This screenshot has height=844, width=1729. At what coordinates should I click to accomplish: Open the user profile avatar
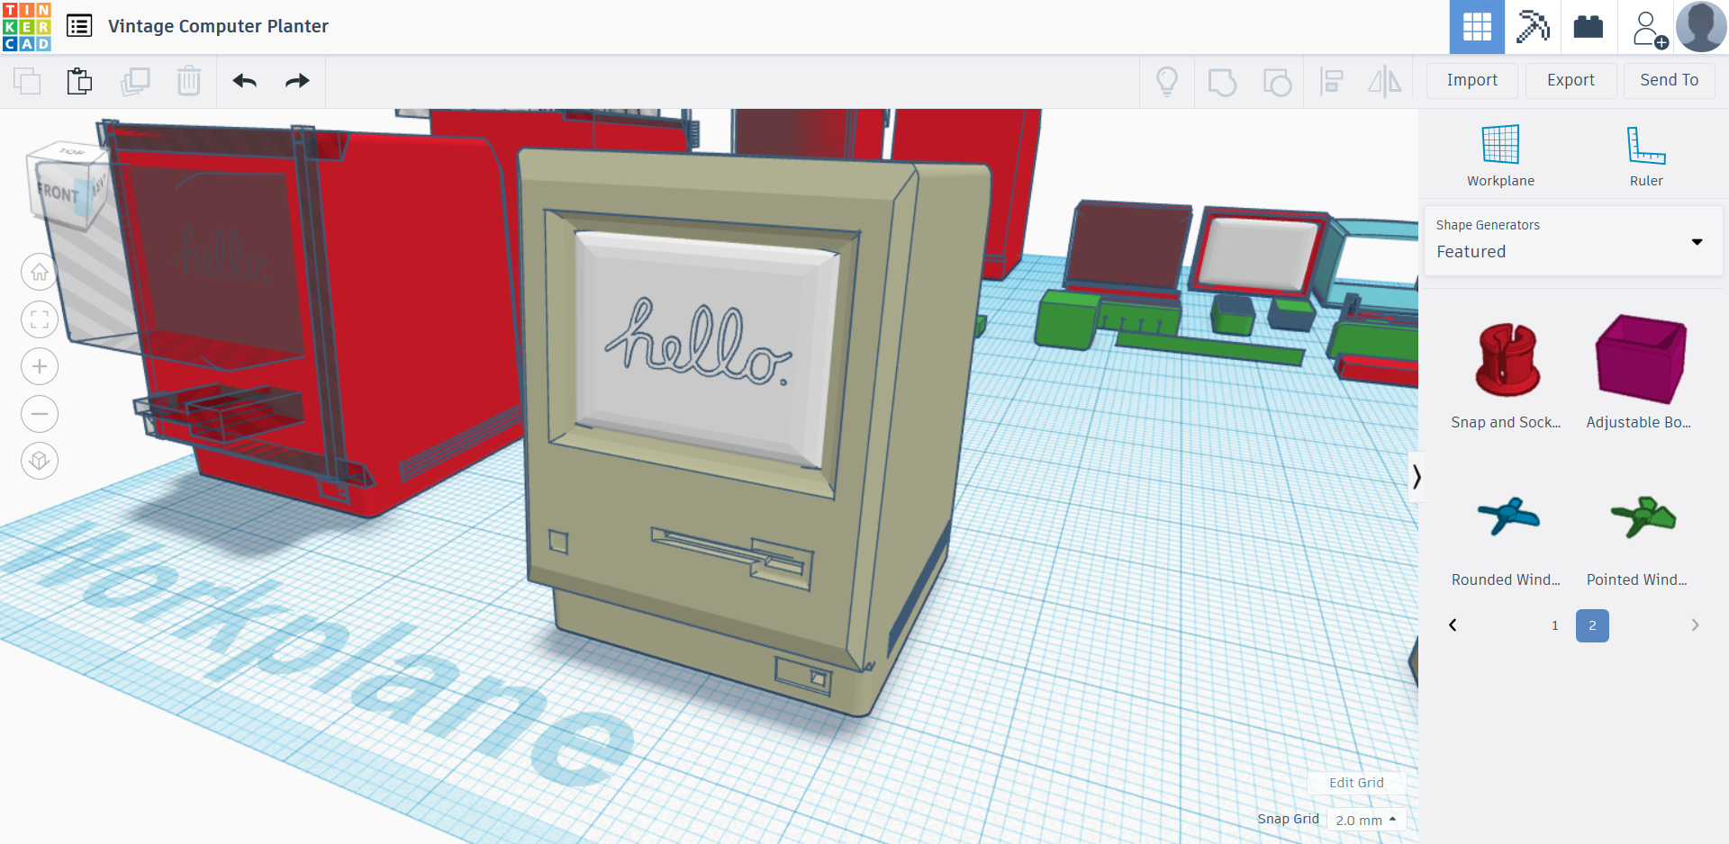click(x=1701, y=27)
